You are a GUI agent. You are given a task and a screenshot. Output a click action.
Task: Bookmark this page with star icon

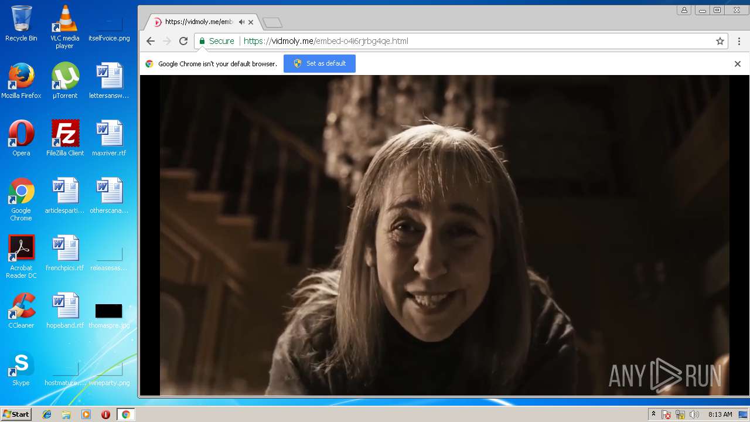point(720,41)
